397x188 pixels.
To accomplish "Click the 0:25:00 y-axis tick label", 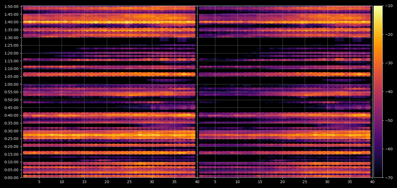I will click(x=11, y=139).
